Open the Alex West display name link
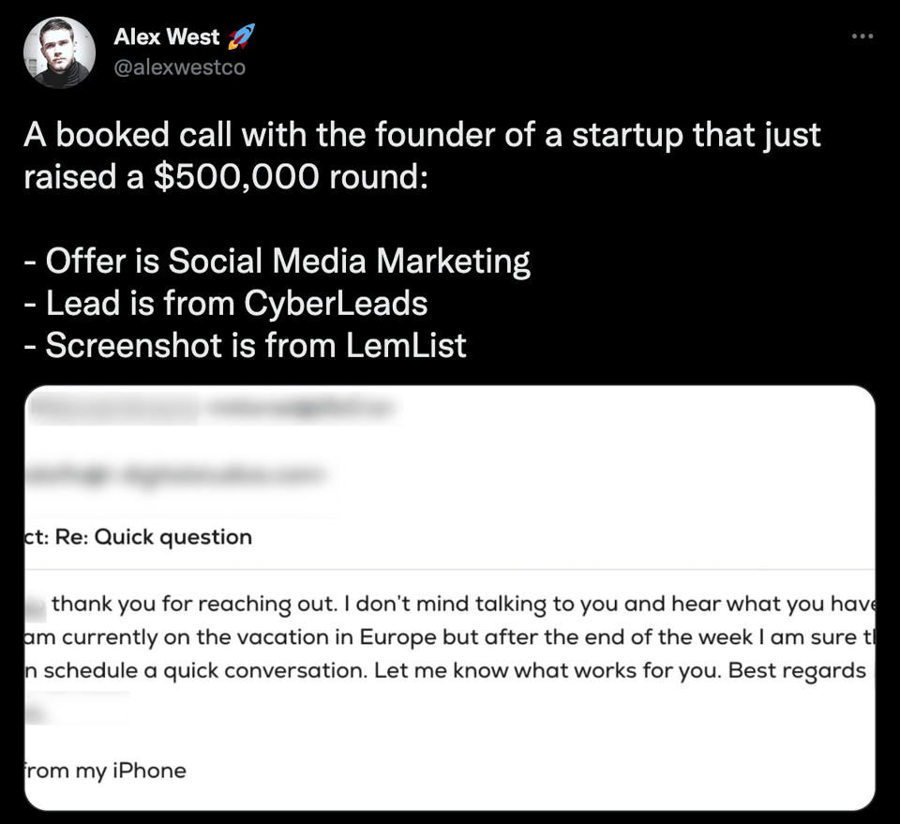The width and height of the screenshot is (900, 824). [x=166, y=37]
